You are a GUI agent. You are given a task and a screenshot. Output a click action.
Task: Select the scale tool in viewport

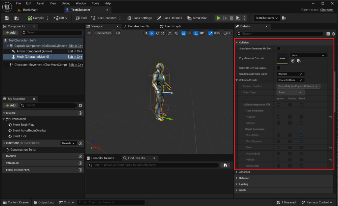[163, 33]
